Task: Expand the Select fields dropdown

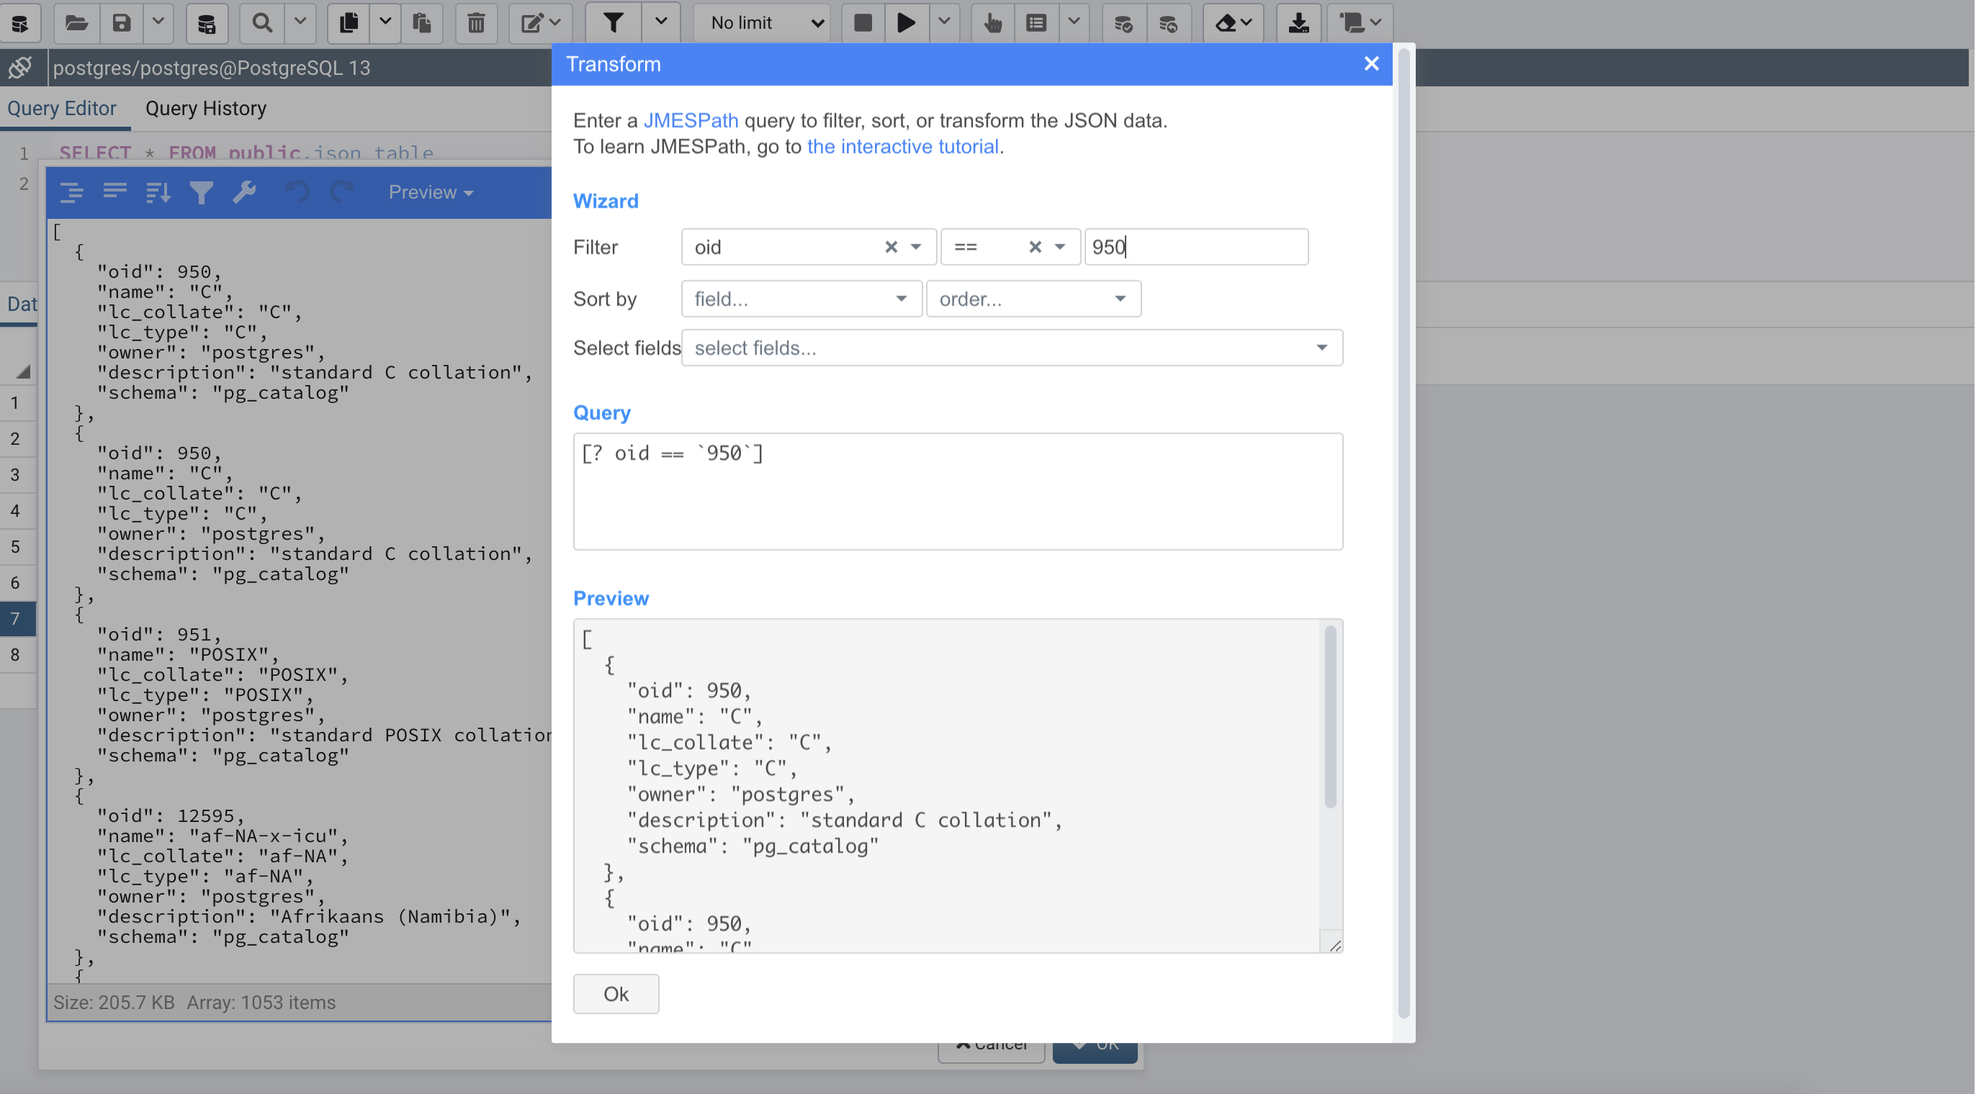Action: (1011, 348)
